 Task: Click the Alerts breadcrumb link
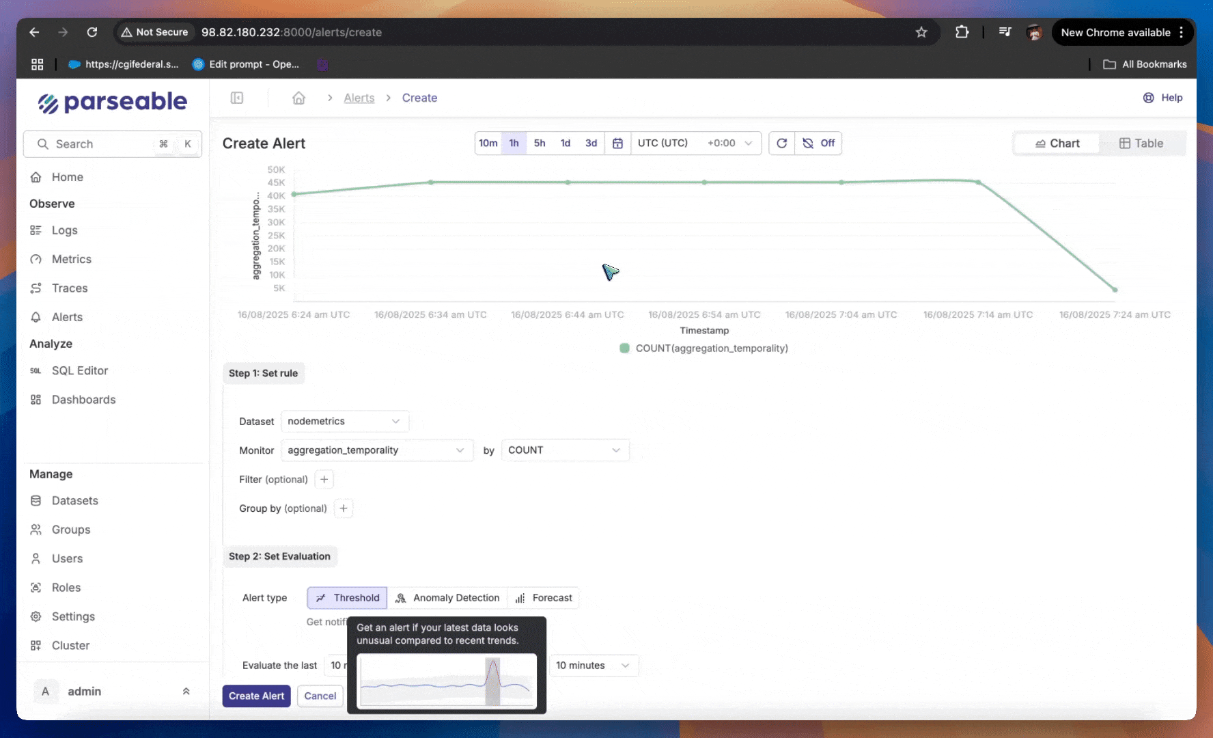pos(359,98)
